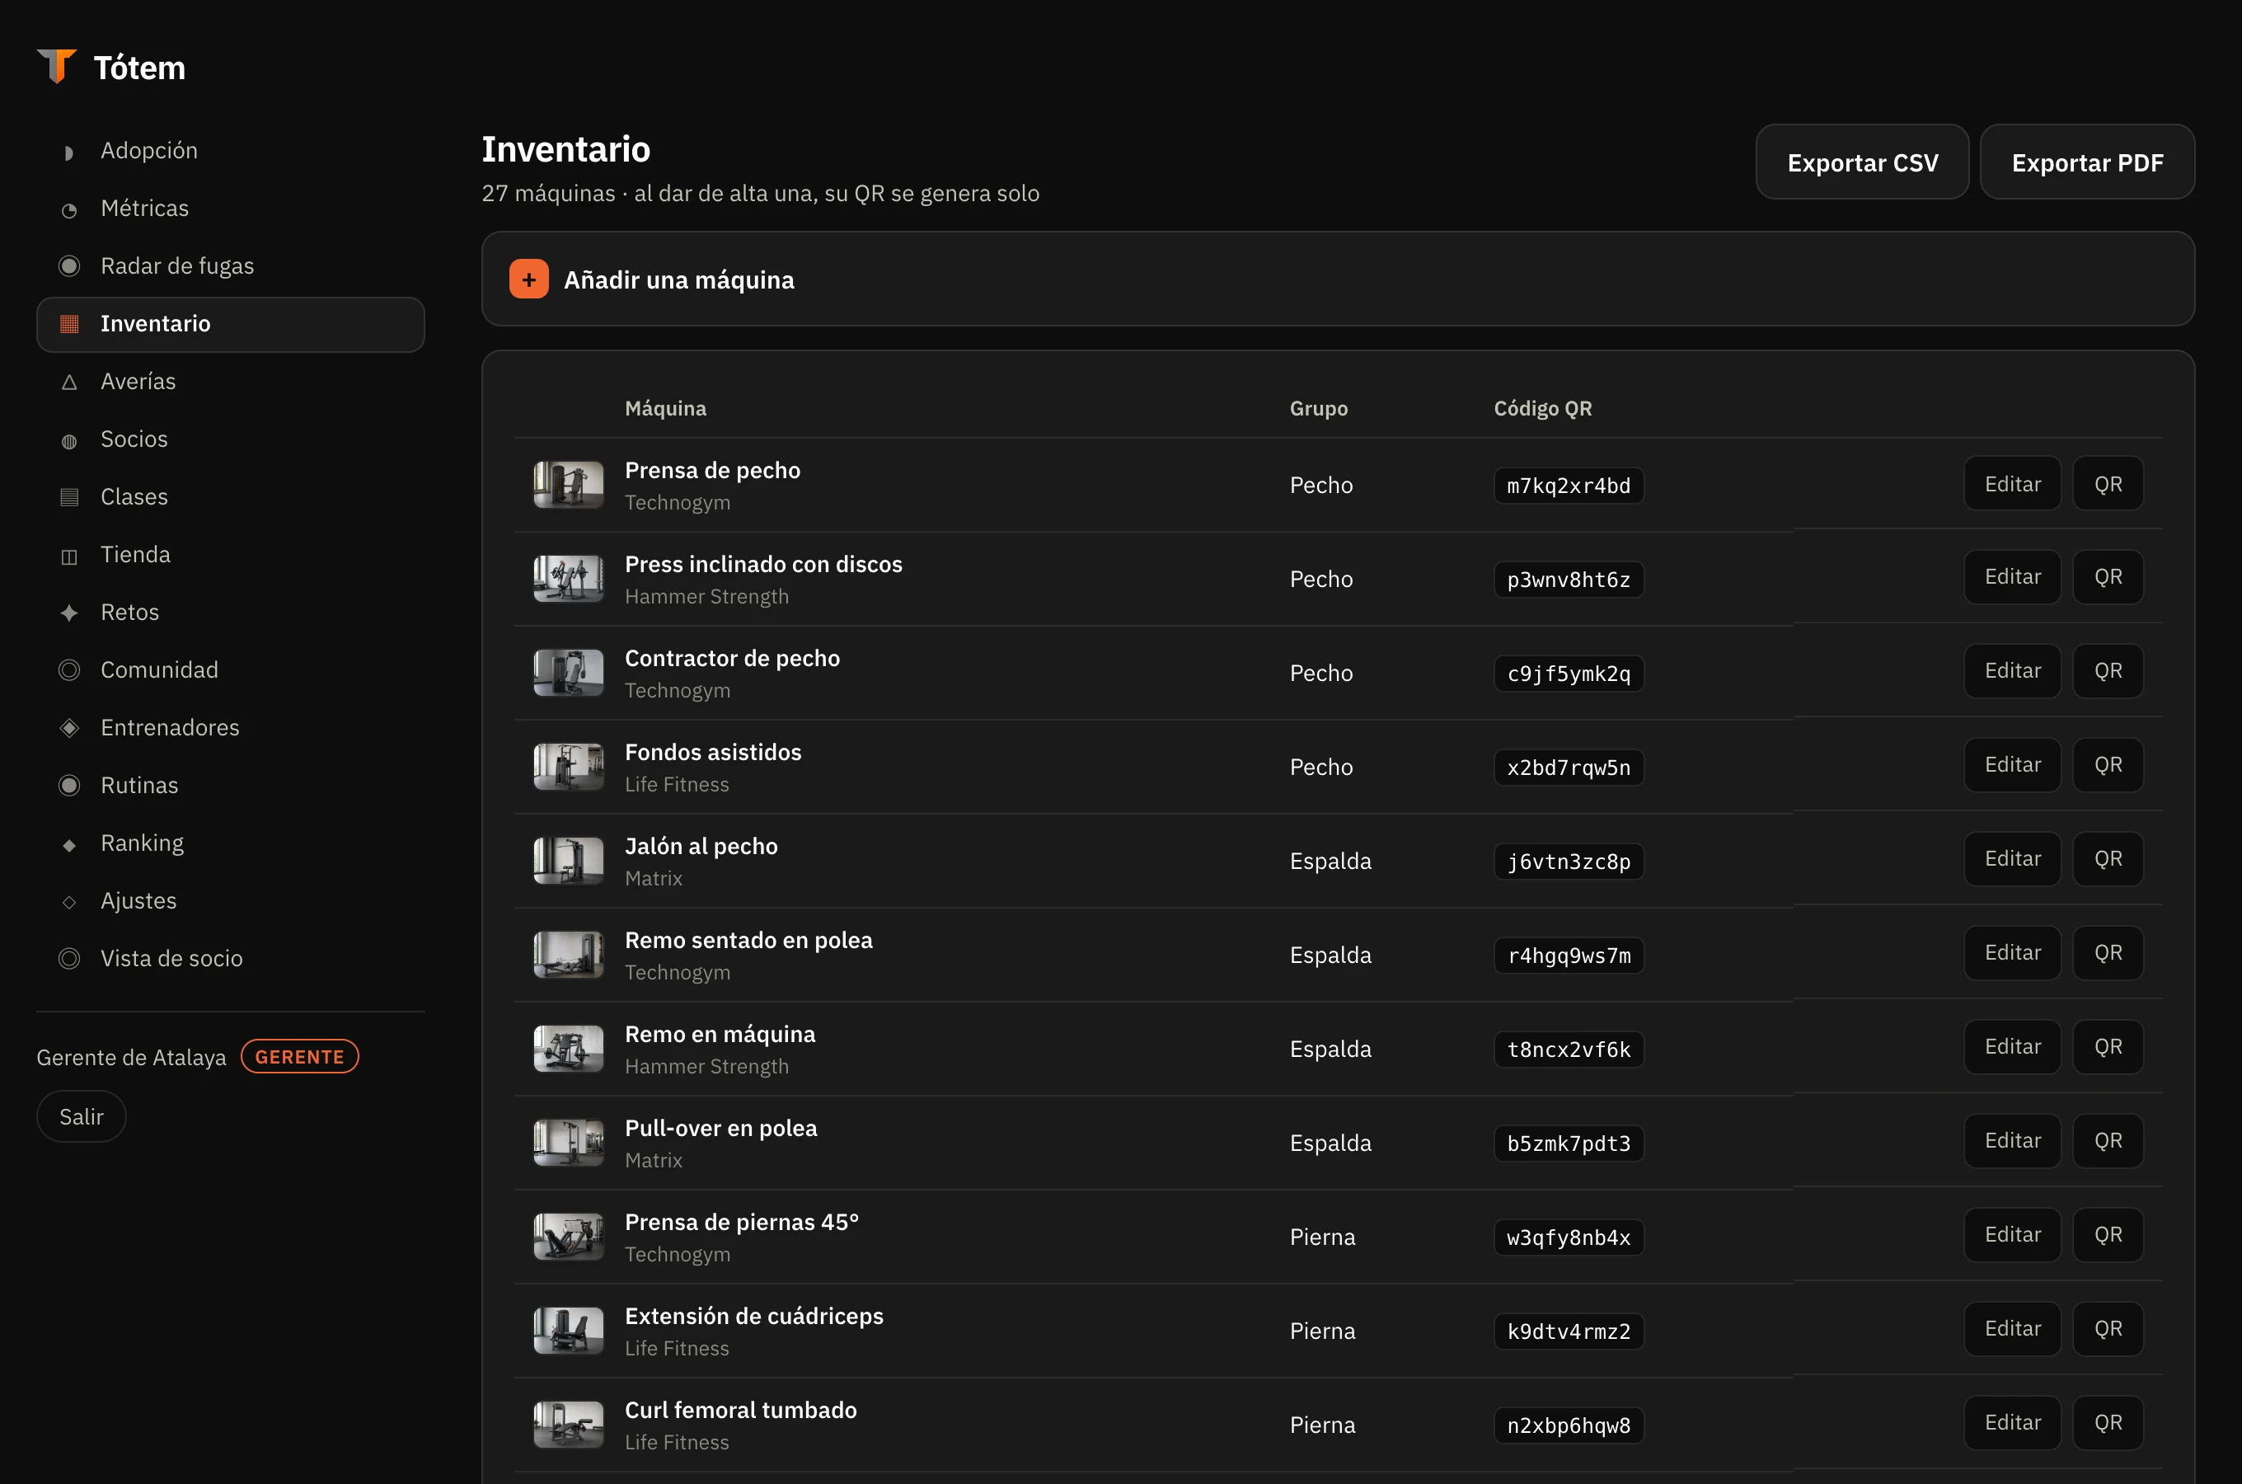Image resolution: width=2242 pixels, height=1484 pixels.
Task: Click the Clases list icon
Action: tap(69, 497)
